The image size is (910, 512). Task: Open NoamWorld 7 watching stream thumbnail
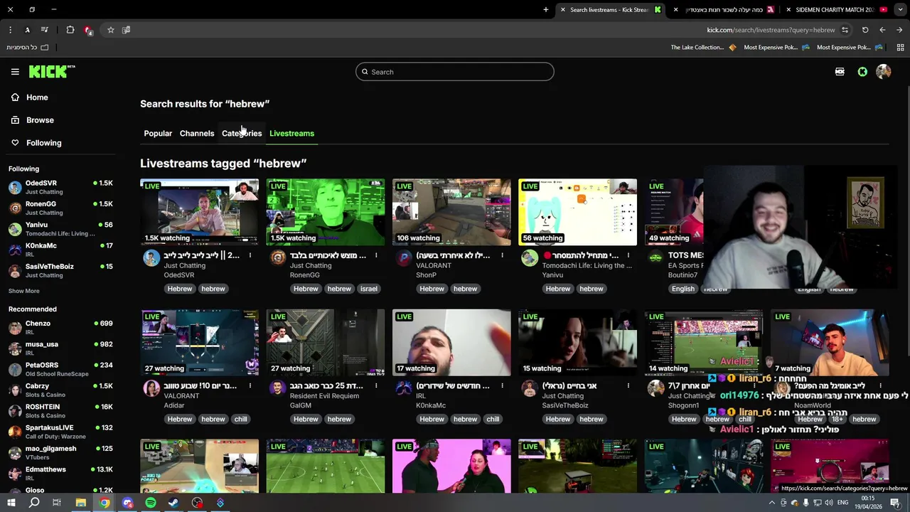point(830,342)
